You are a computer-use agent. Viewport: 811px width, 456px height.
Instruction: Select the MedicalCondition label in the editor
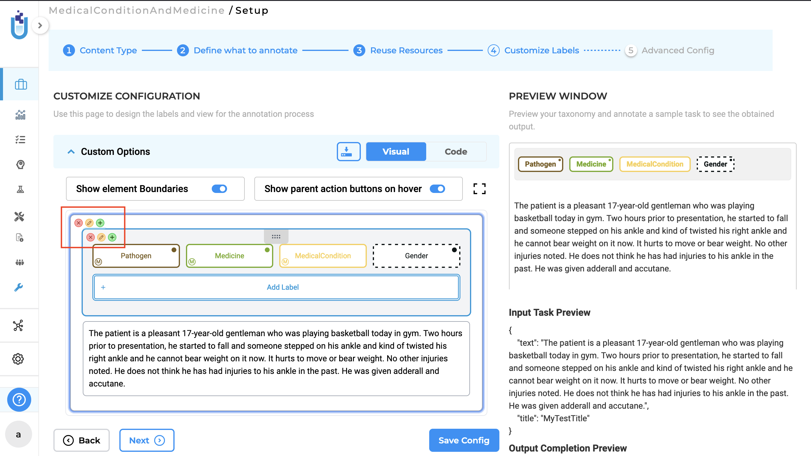323,256
